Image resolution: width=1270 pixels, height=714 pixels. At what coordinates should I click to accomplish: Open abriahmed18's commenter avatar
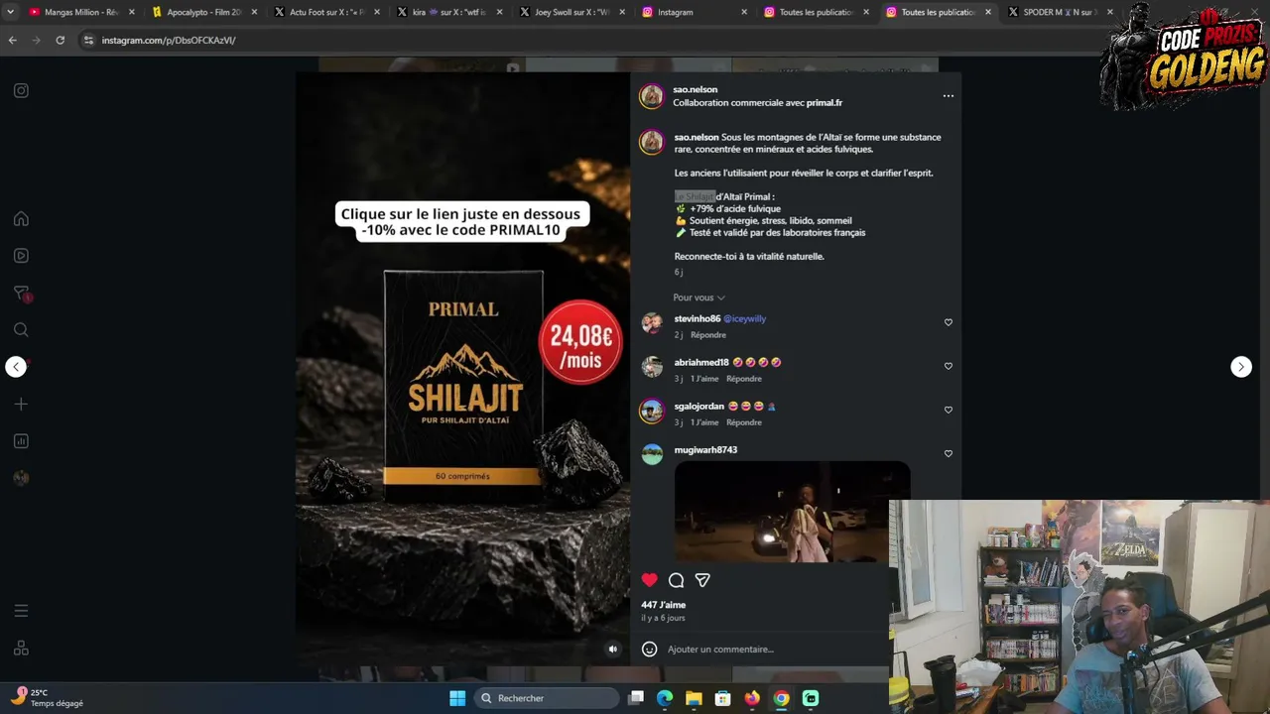click(652, 367)
